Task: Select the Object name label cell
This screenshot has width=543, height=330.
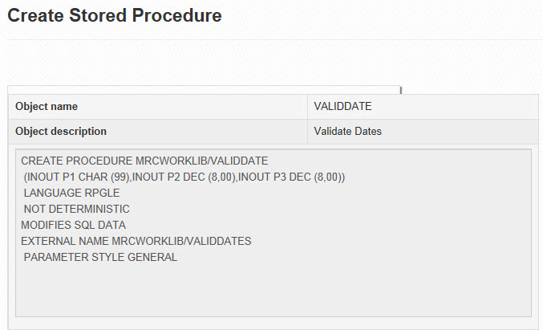Action: tap(158, 107)
